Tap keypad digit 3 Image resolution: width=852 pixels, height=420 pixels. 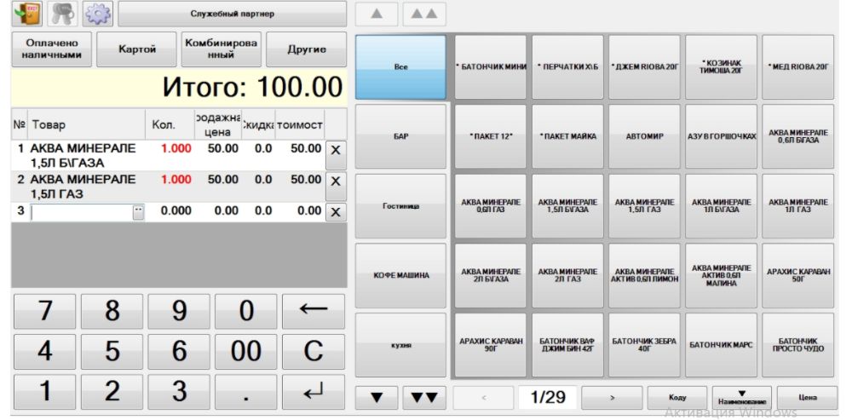(179, 392)
